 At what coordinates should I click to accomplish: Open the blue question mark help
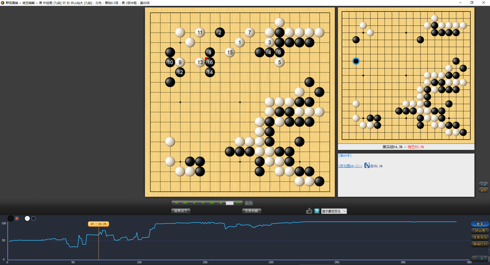tap(317, 211)
